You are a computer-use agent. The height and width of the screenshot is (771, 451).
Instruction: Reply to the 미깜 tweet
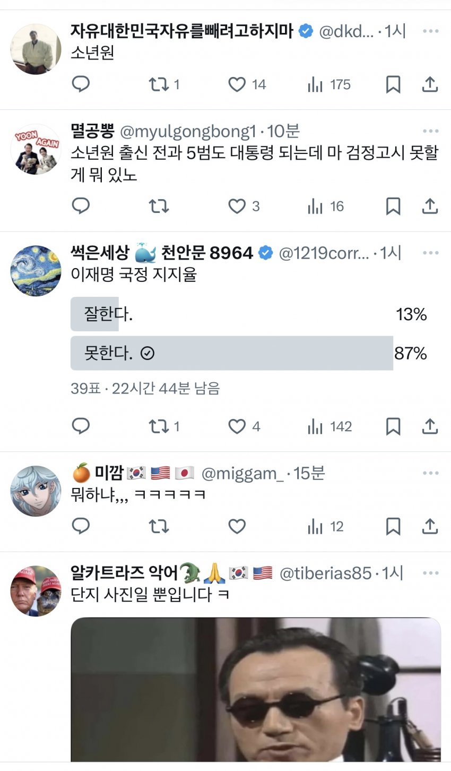click(81, 526)
